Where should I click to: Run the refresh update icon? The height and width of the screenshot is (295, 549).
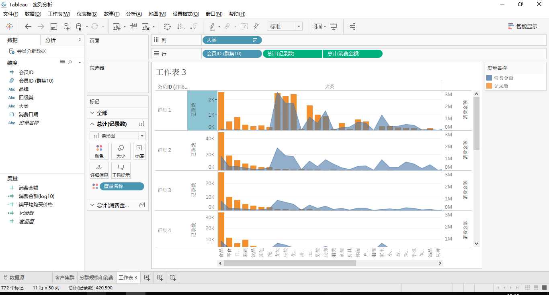click(x=94, y=26)
